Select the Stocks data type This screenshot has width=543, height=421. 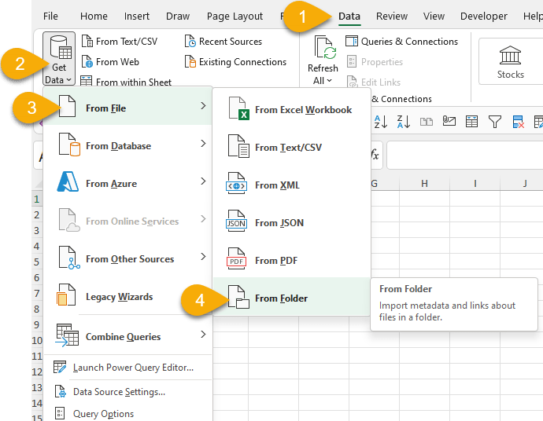[510, 61]
